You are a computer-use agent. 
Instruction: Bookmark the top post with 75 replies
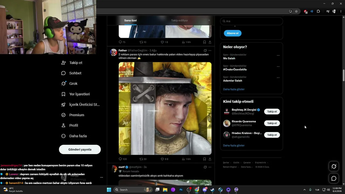click(x=205, y=42)
